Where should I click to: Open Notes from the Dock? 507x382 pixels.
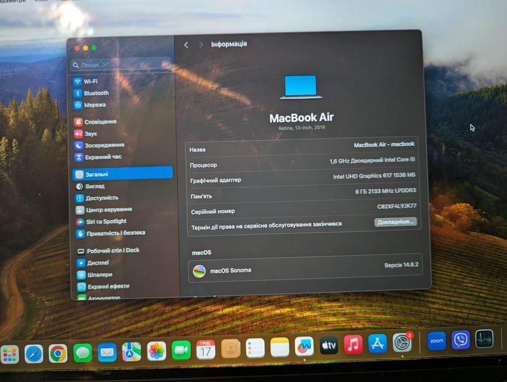pos(279,348)
